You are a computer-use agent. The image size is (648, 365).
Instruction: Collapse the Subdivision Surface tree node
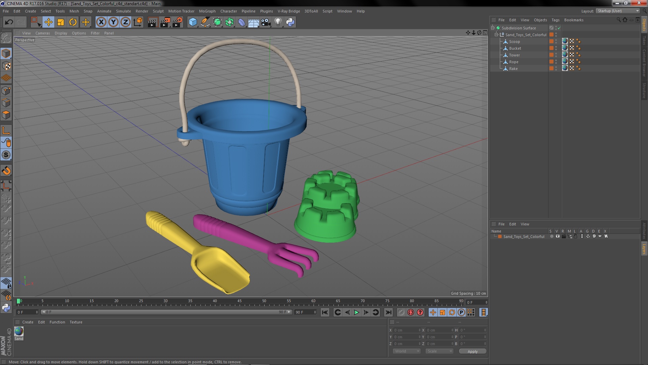tap(493, 28)
